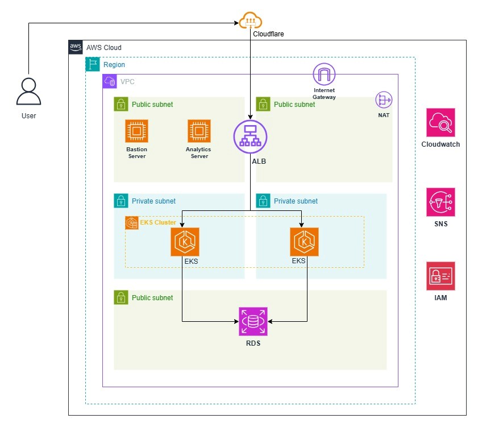Click 'Public subnet' label near Internet Gateway
Viewport: 478px width, 427px height.
[294, 105]
